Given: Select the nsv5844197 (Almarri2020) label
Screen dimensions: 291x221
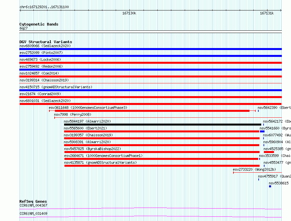Looking at the screenshot, I should (87, 121).
